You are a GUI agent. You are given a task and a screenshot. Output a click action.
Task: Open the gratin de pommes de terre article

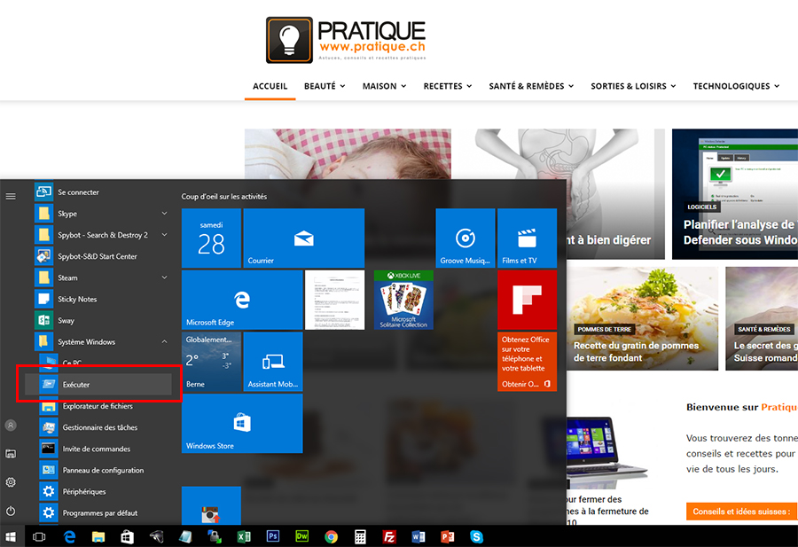[x=636, y=352]
